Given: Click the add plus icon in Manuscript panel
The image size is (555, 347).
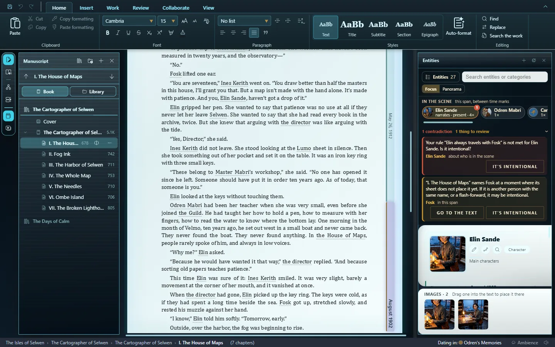Looking at the screenshot, I should click(x=101, y=61).
